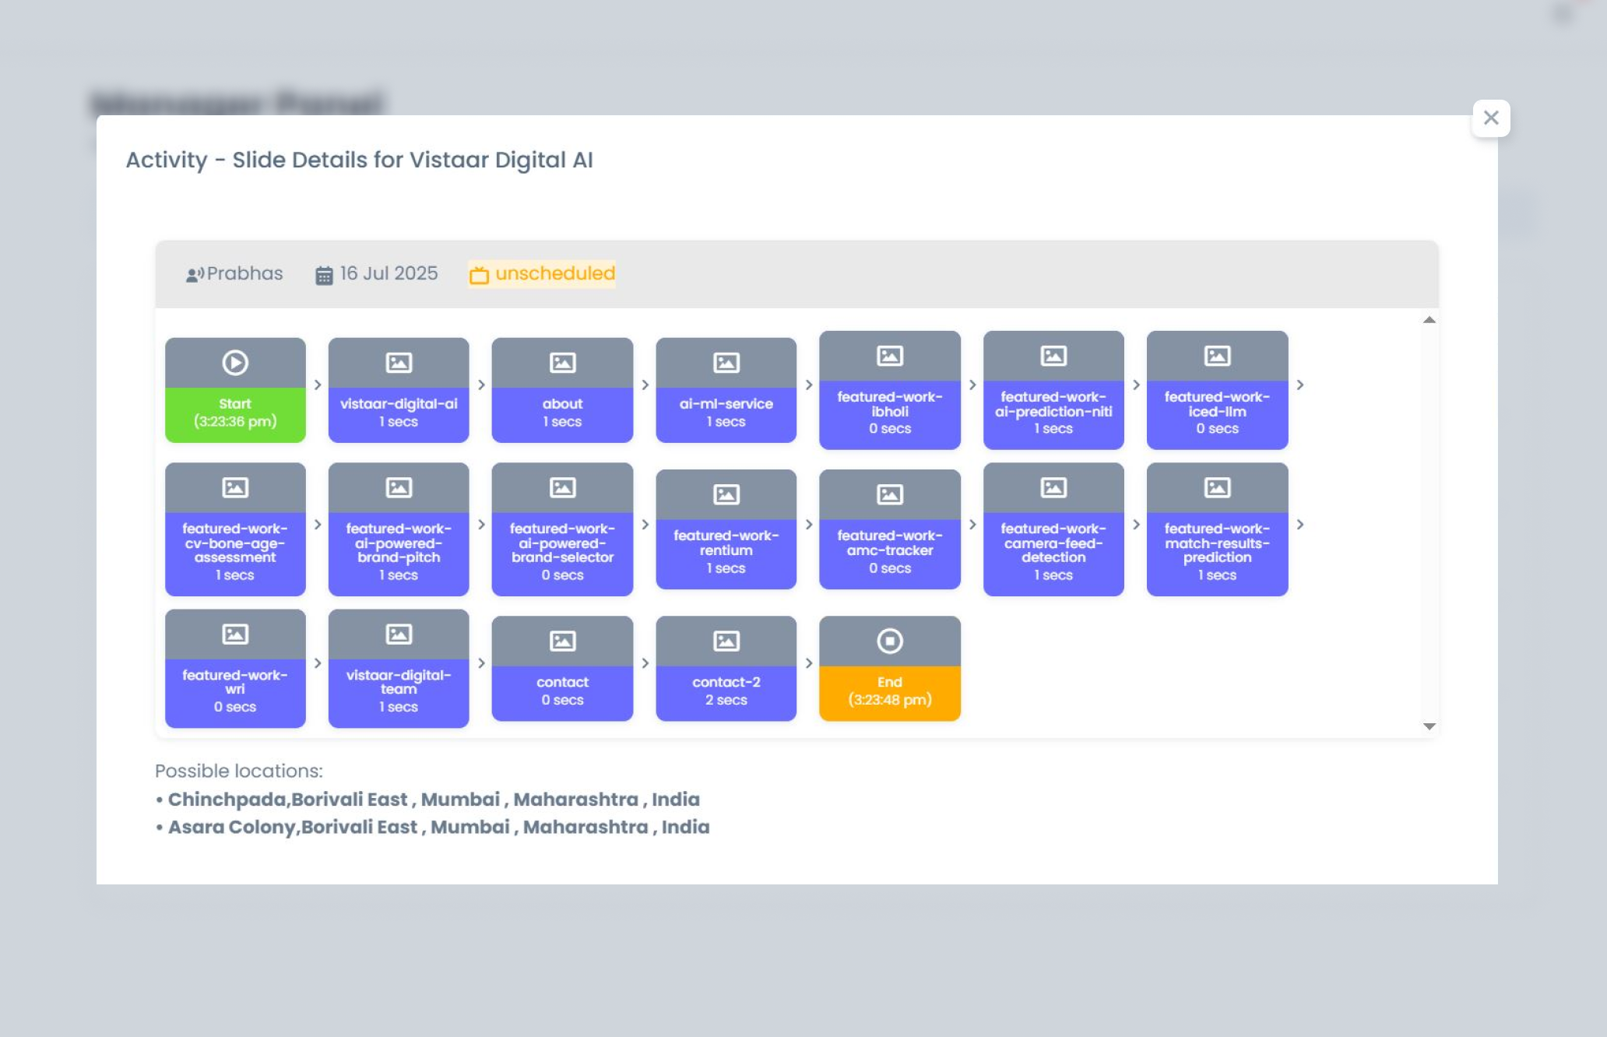Click the orange End (3:23:48 pm) label
This screenshot has width=1607, height=1037.
point(890,693)
